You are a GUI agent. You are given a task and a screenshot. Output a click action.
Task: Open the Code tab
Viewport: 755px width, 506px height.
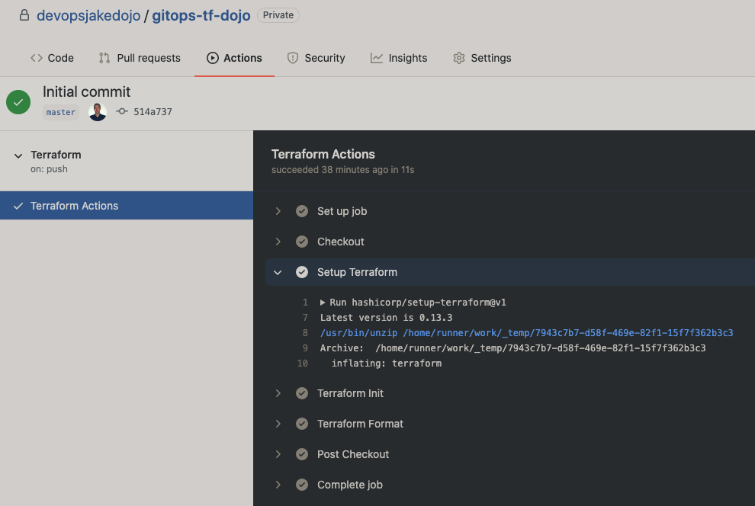52,58
